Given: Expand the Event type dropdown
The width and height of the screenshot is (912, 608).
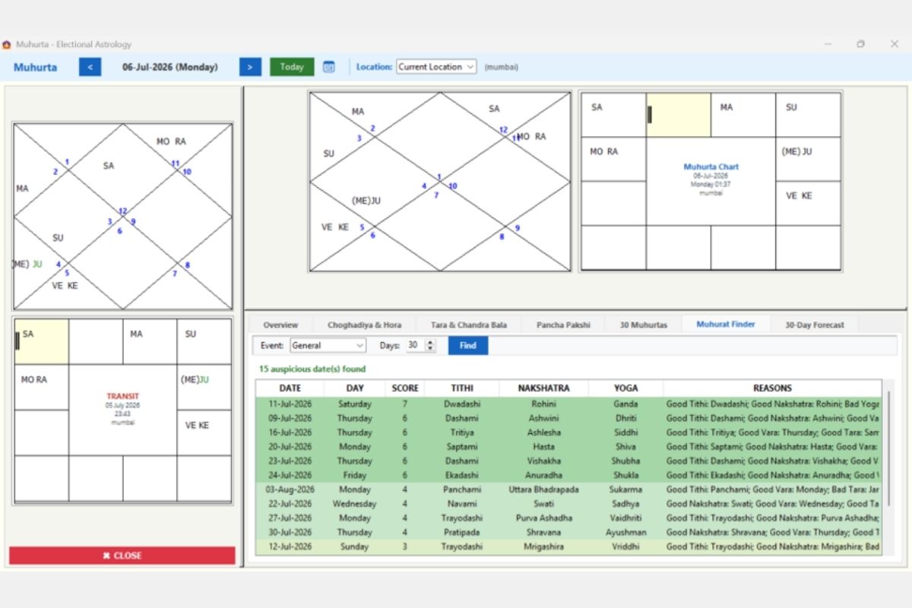Looking at the screenshot, I should click(x=328, y=345).
